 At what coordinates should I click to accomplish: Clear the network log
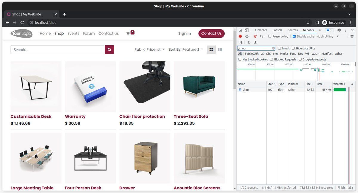point(247,36)
